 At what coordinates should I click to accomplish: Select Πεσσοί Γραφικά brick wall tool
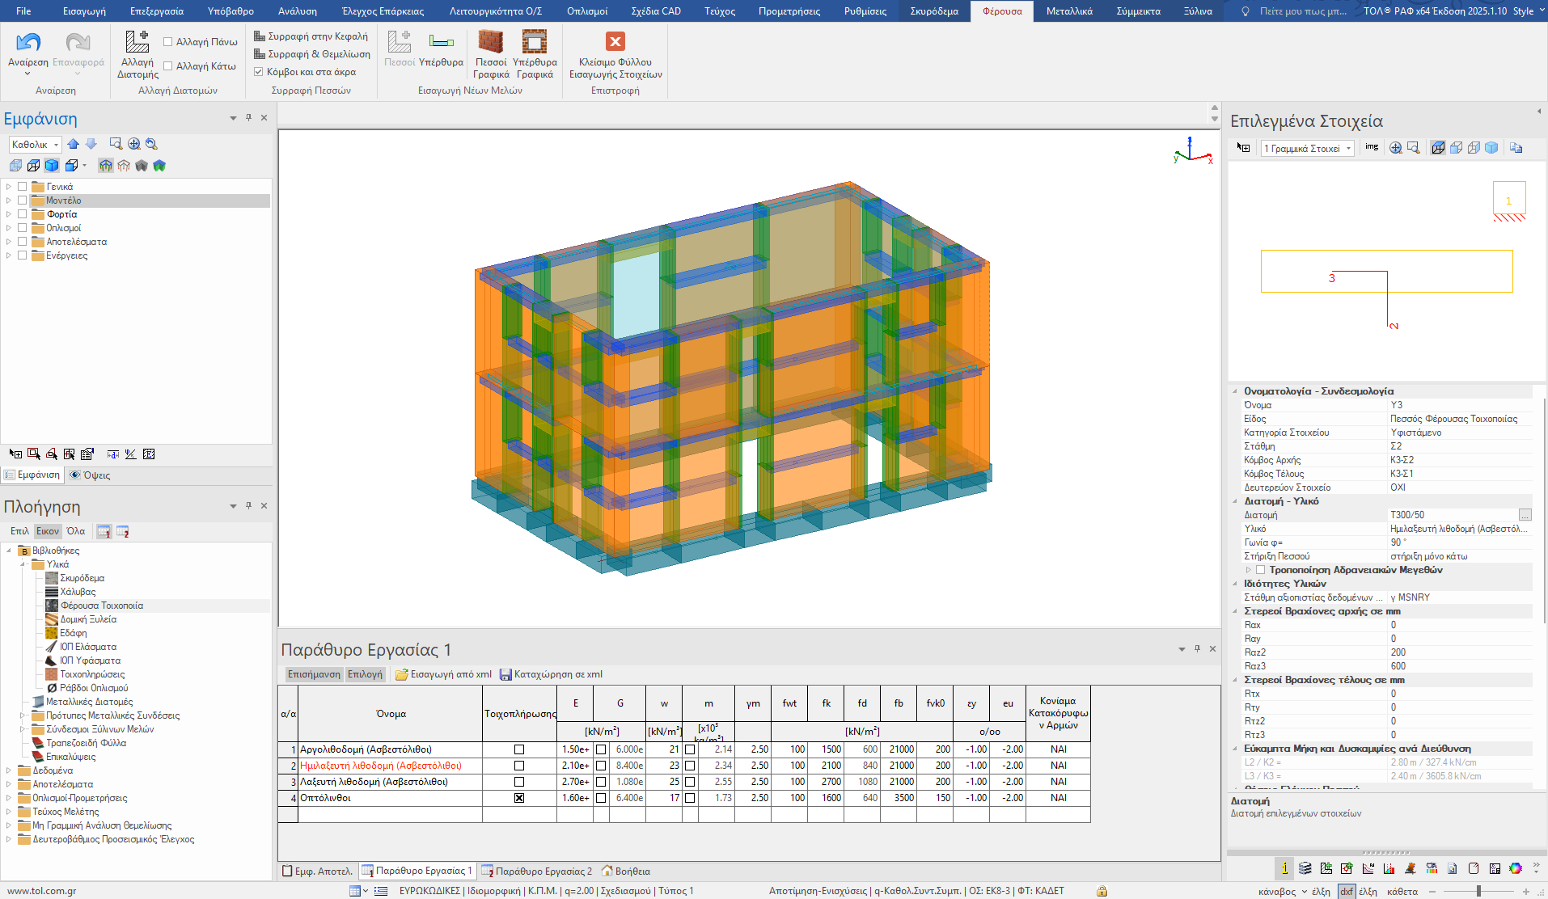click(x=490, y=42)
